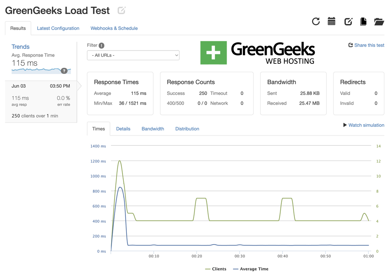
Task: Click the edit title pencil icon
Action: pos(121,10)
